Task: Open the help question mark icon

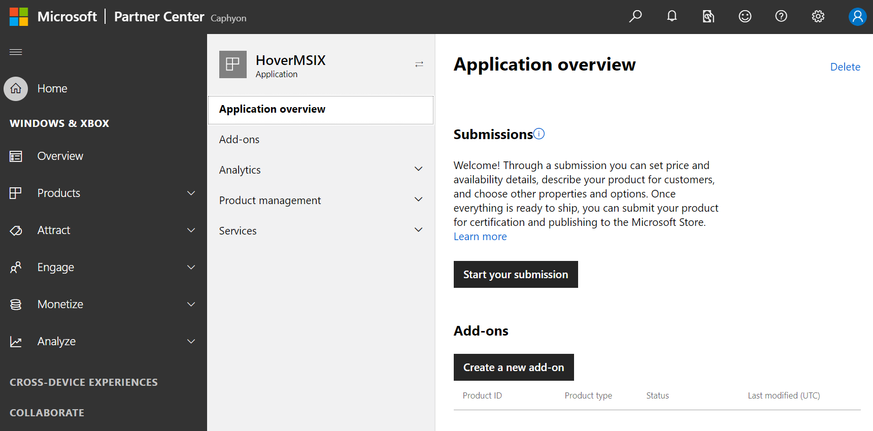Action: tap(781, 16)
